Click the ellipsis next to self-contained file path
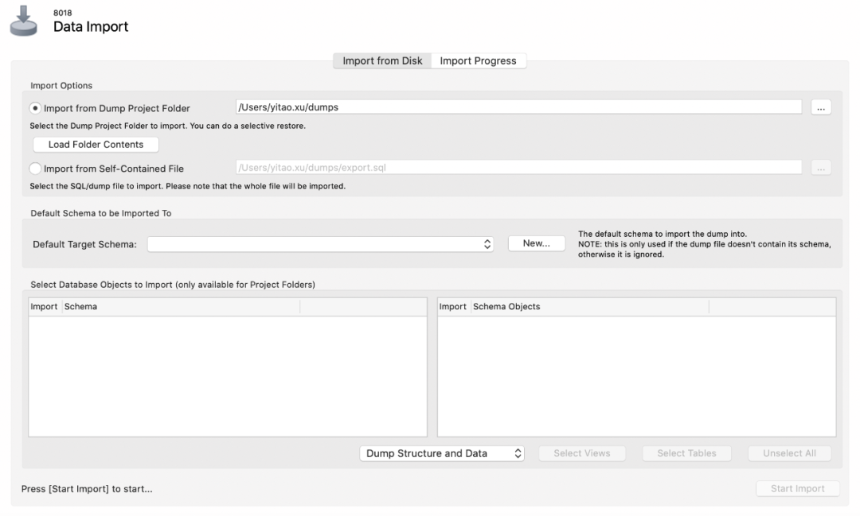The image size is (860, 516). 820,168
